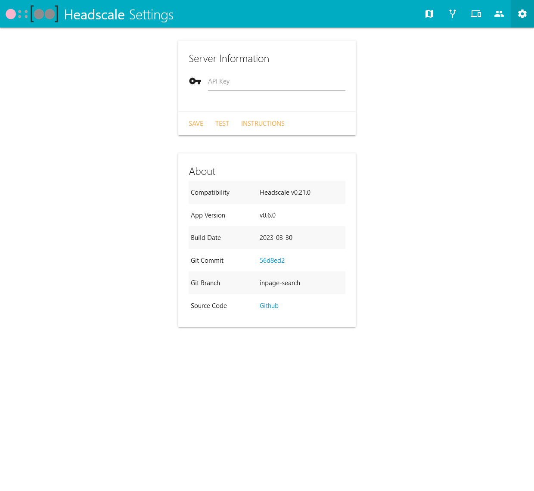Open the Overview map page icon
The height and width of the screenshot is (491, 534).
pyautogui.click(x=429, y=14)
